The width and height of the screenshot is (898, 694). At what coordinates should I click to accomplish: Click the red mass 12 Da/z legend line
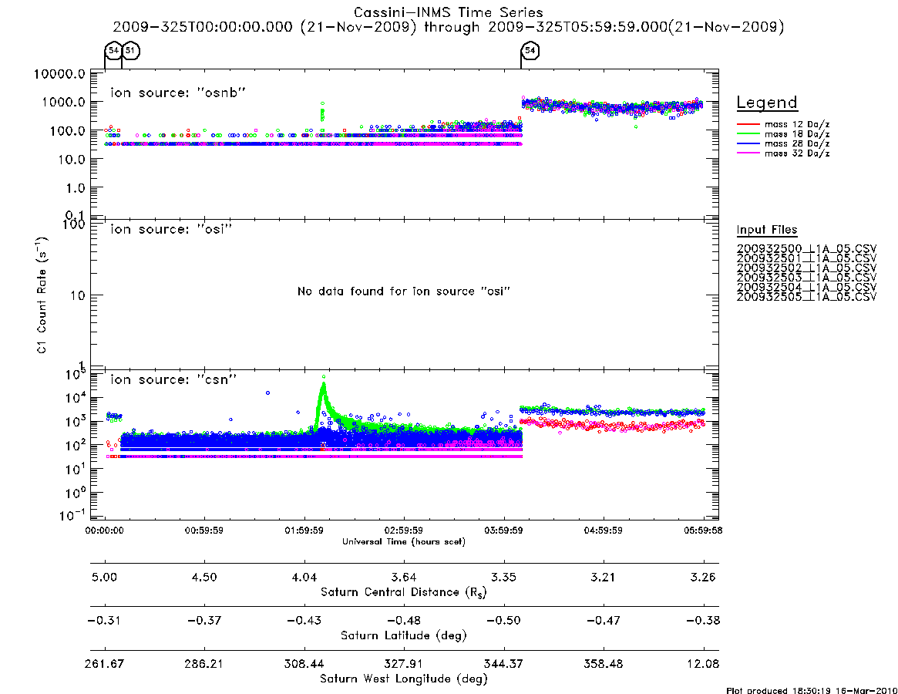pyautogui.click(x=747, y=124)
